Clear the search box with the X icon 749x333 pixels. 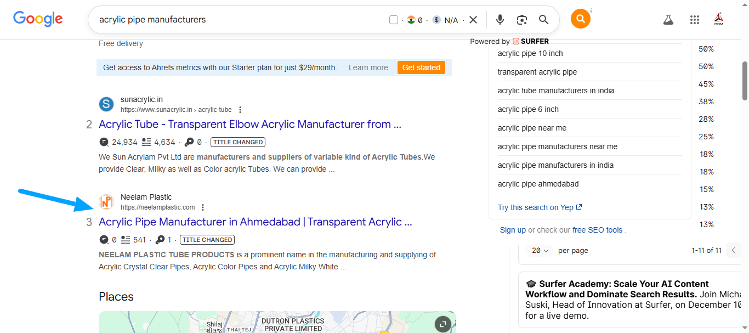(473, 20)
